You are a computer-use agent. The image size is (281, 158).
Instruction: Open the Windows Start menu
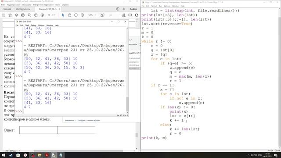pyautogui.click(x=4, y=155)
